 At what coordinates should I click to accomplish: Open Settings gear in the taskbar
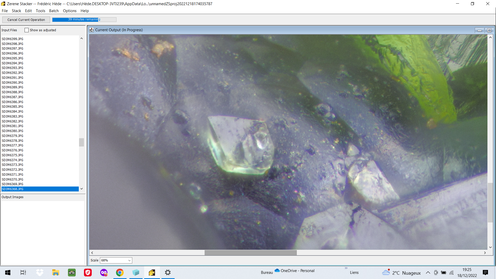(x=168, y=273)
